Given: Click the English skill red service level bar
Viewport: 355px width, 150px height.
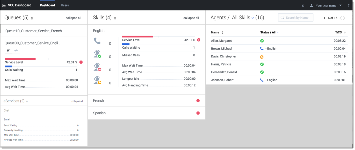Looking at the screenshot, I should coord(138,37).
